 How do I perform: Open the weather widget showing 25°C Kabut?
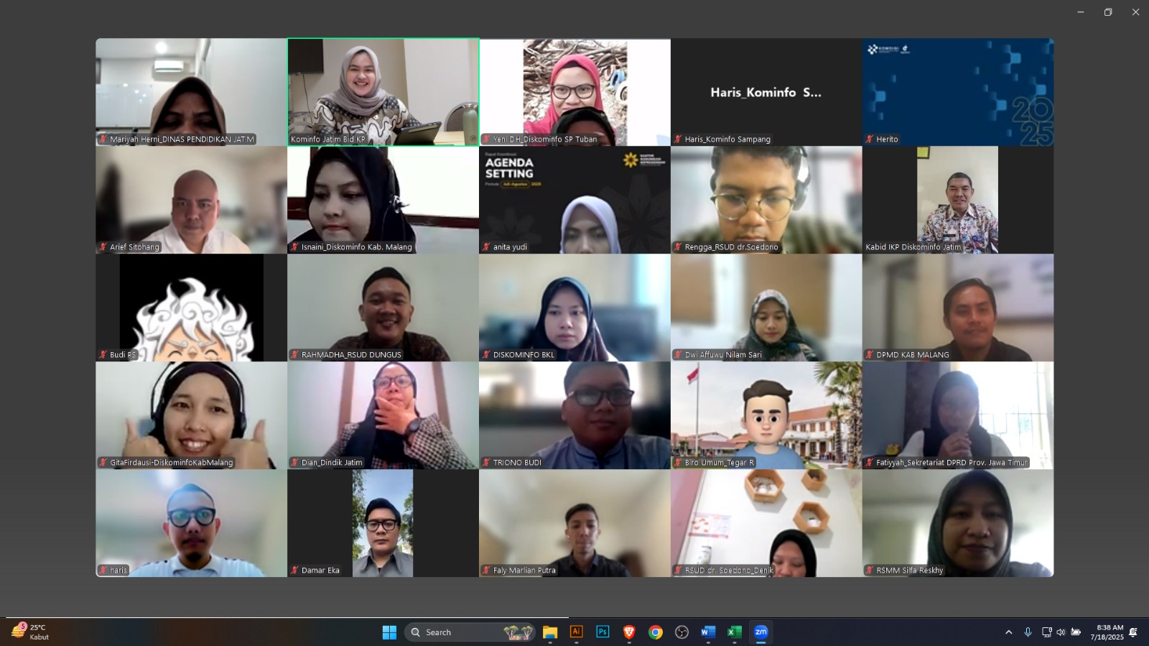click(31, 632)
